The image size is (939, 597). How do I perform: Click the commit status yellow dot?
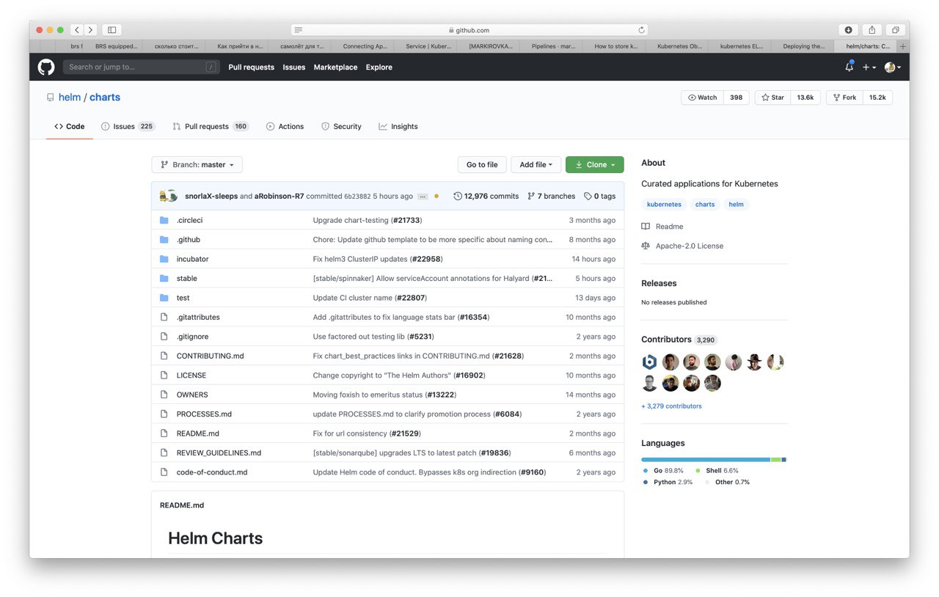point(436,196)
